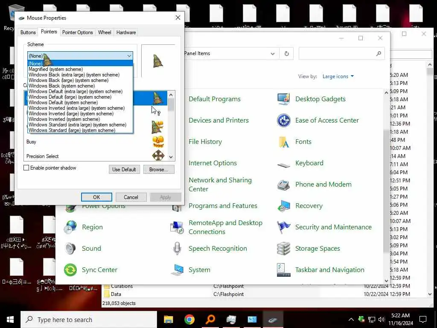Open the Region globe icon
Image resolution: width=437 pixels, height=328 pixels.
[x=70, y=227]
